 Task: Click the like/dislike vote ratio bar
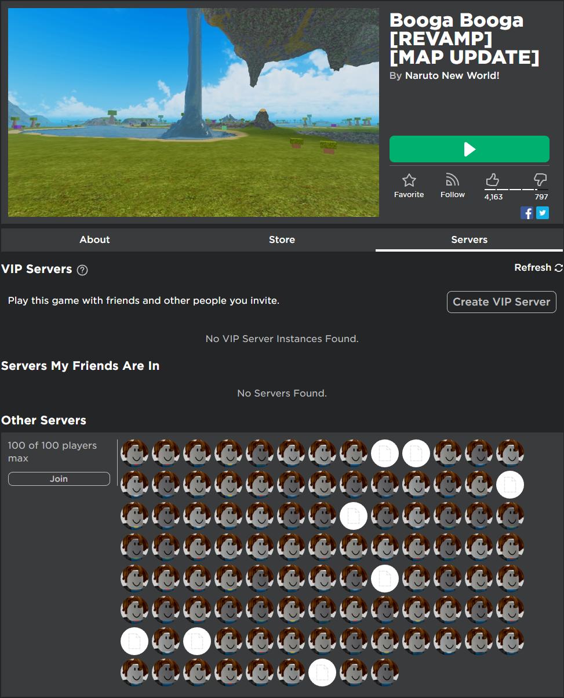pos(516,190)
